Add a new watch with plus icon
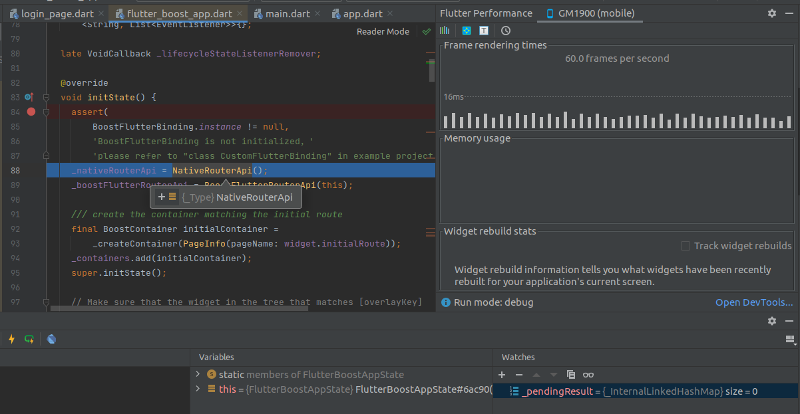This screenshot has width=800, height=414. 502,375
